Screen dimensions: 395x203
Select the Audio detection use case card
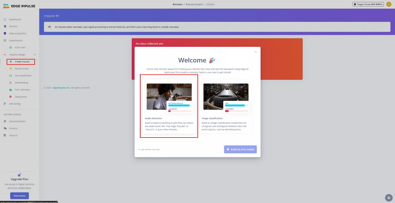coord(169,106)
